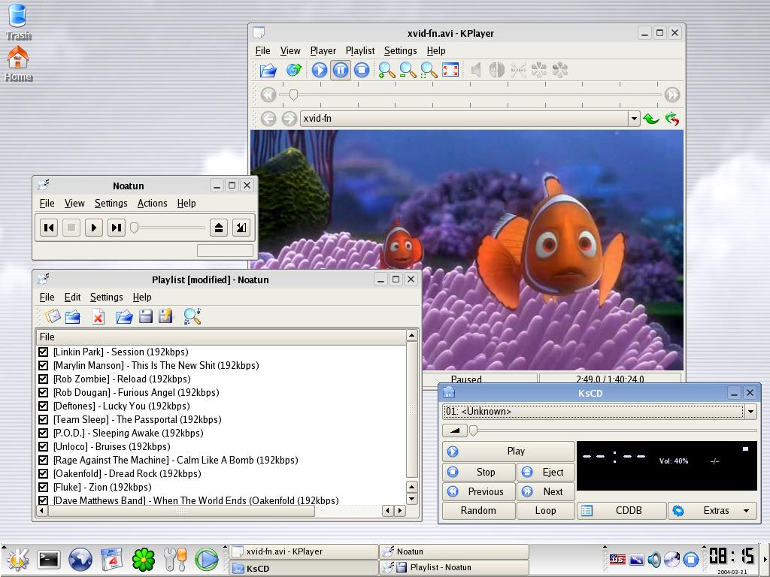The height and width of the screenshot is (577, 770).
Task: Click Noatun loop mode button
Action: [241, 228]
